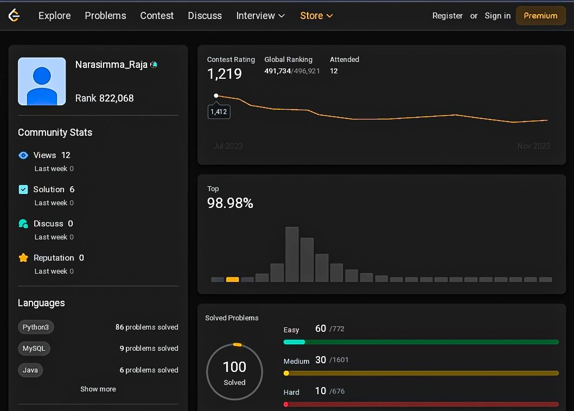Click the badge icon beside Narasimma_Raja
The height and width of the screenshot is (411, 574).
pos(154,65)
